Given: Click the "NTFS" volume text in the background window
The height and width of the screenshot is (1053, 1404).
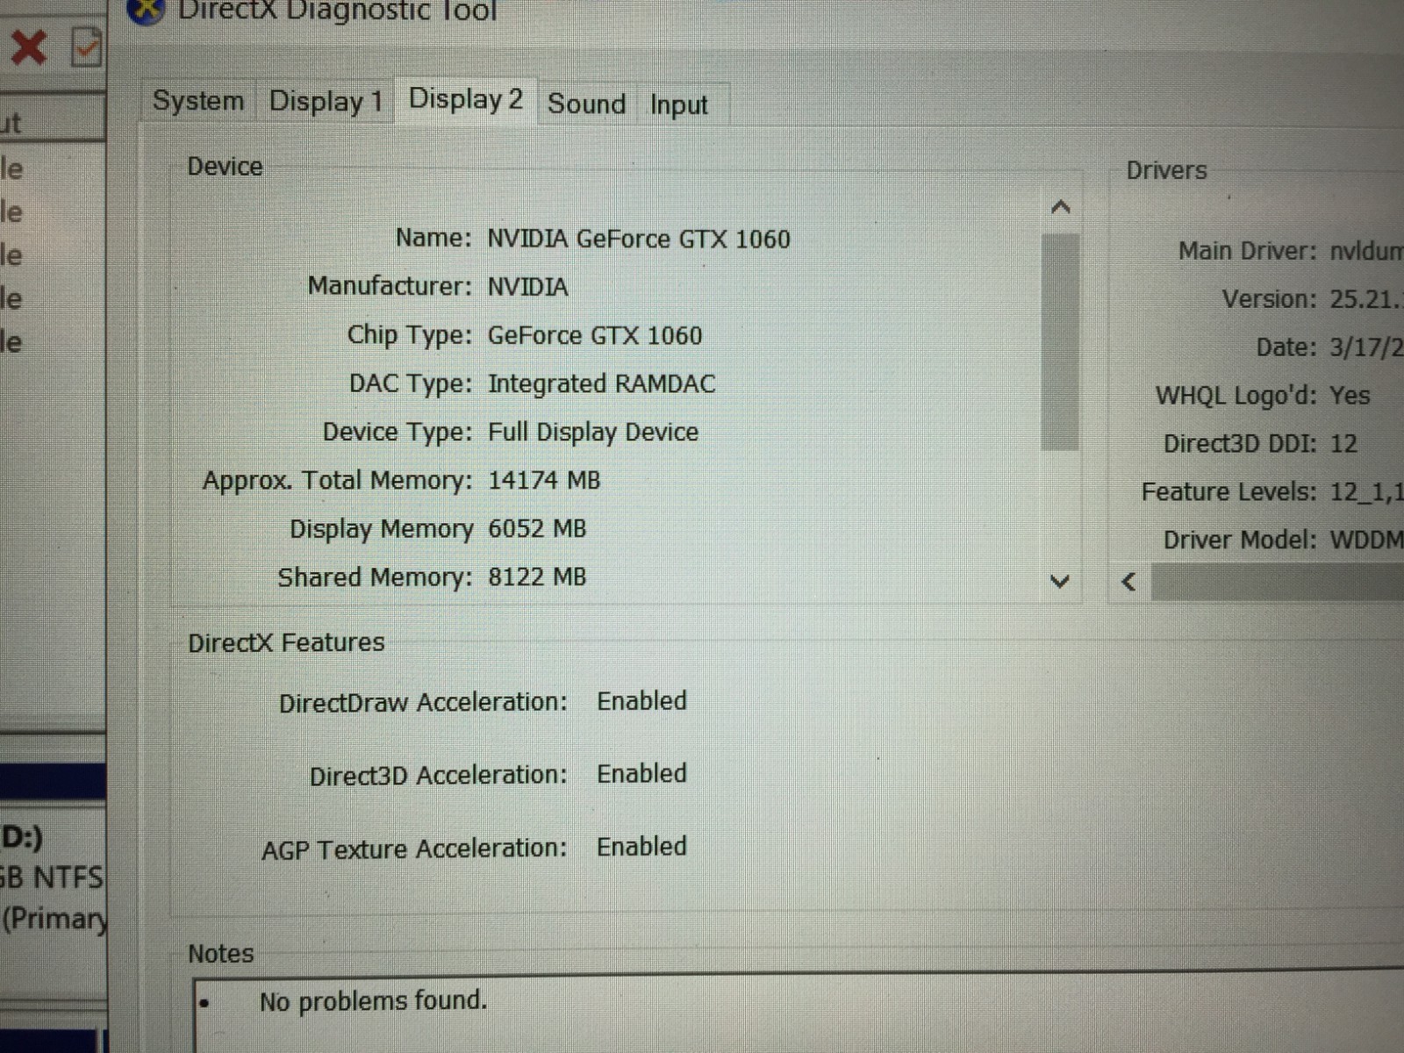Looking at the screenshot, I should tap(68, 877).
